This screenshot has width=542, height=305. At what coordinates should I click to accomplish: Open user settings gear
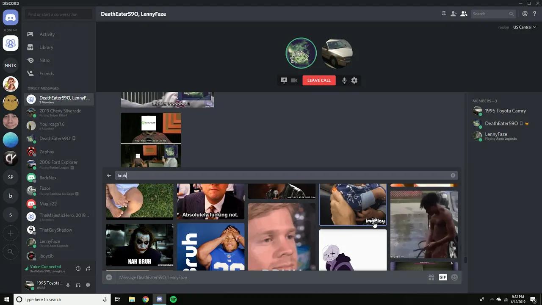click(x=88, y=285)
